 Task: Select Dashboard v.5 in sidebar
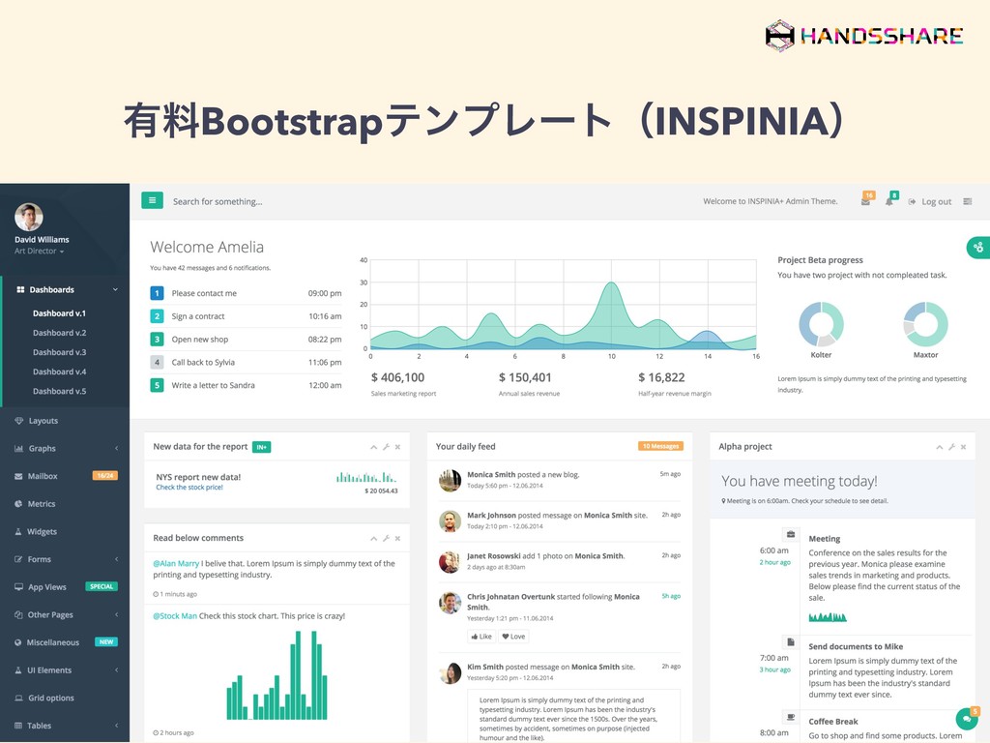click(59, 392)
